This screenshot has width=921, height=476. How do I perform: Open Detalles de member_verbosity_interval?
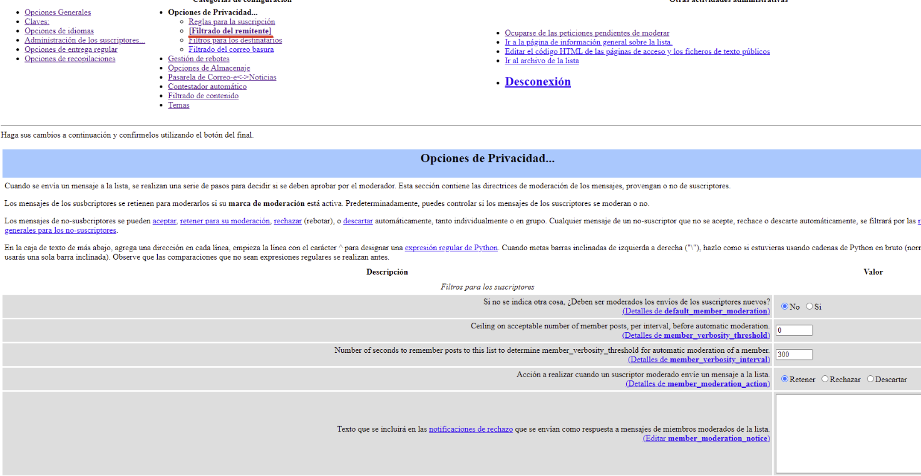click(699, 360)
